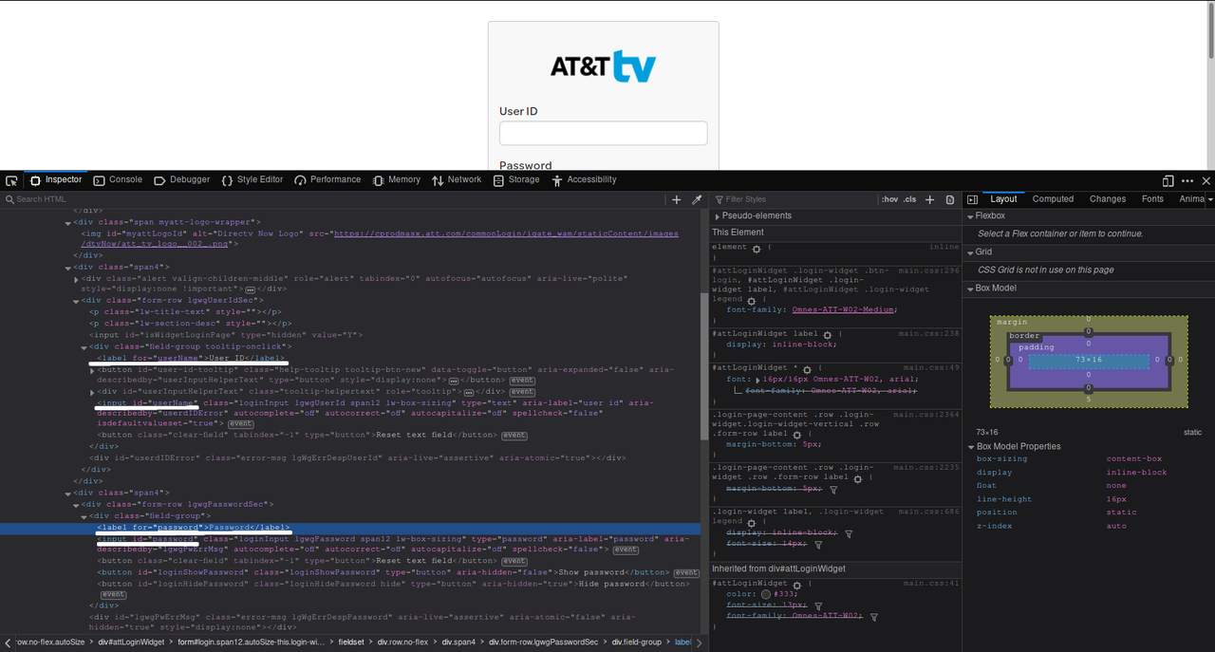Focus the Search HTML field
This screenshot has width=1215, height=652.
point(332,199)
